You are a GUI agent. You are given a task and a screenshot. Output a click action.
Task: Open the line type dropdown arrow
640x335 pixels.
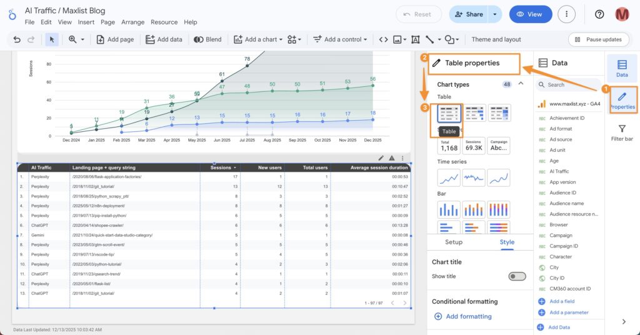tap(439, 39)
